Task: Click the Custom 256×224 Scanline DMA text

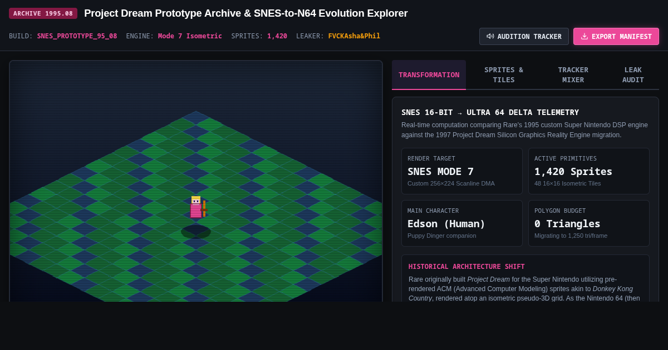Action: tap(451, 183)
